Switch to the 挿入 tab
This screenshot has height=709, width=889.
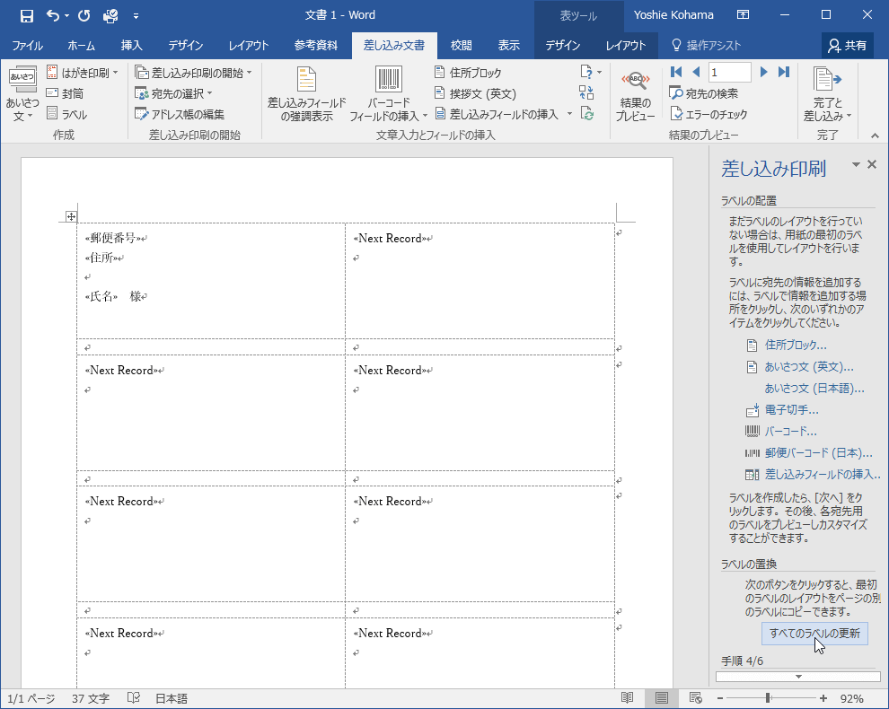click(131, 46)
